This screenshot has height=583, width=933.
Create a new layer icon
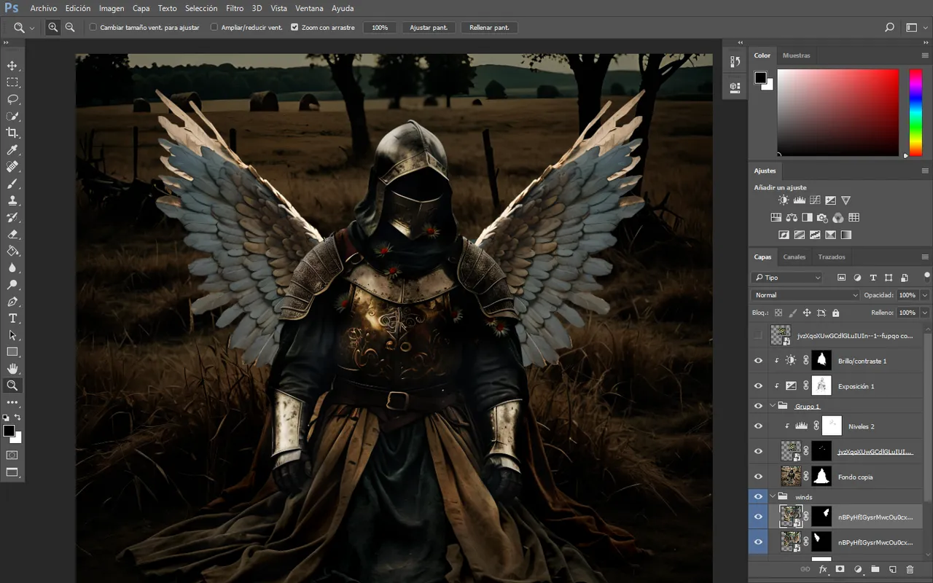(x=892, y=569)
